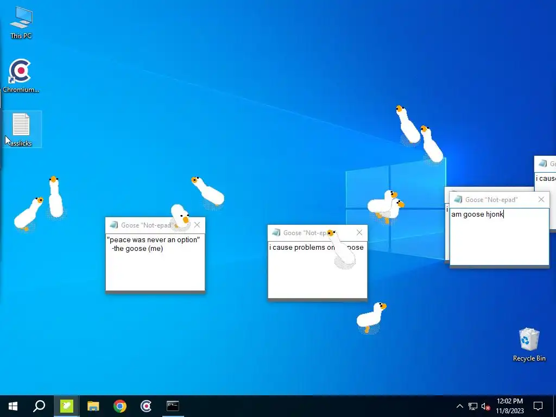Open the This PC desktop icon
Viewport: 556px width, 417px height.
coord(21,22)
